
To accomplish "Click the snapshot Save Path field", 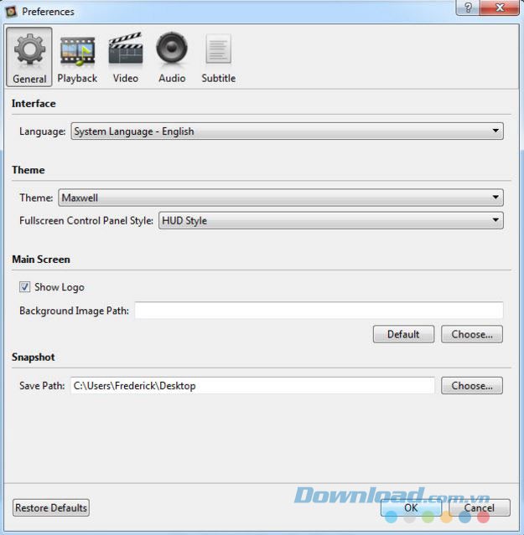I will pyautogui.click(x=252, y=386).
